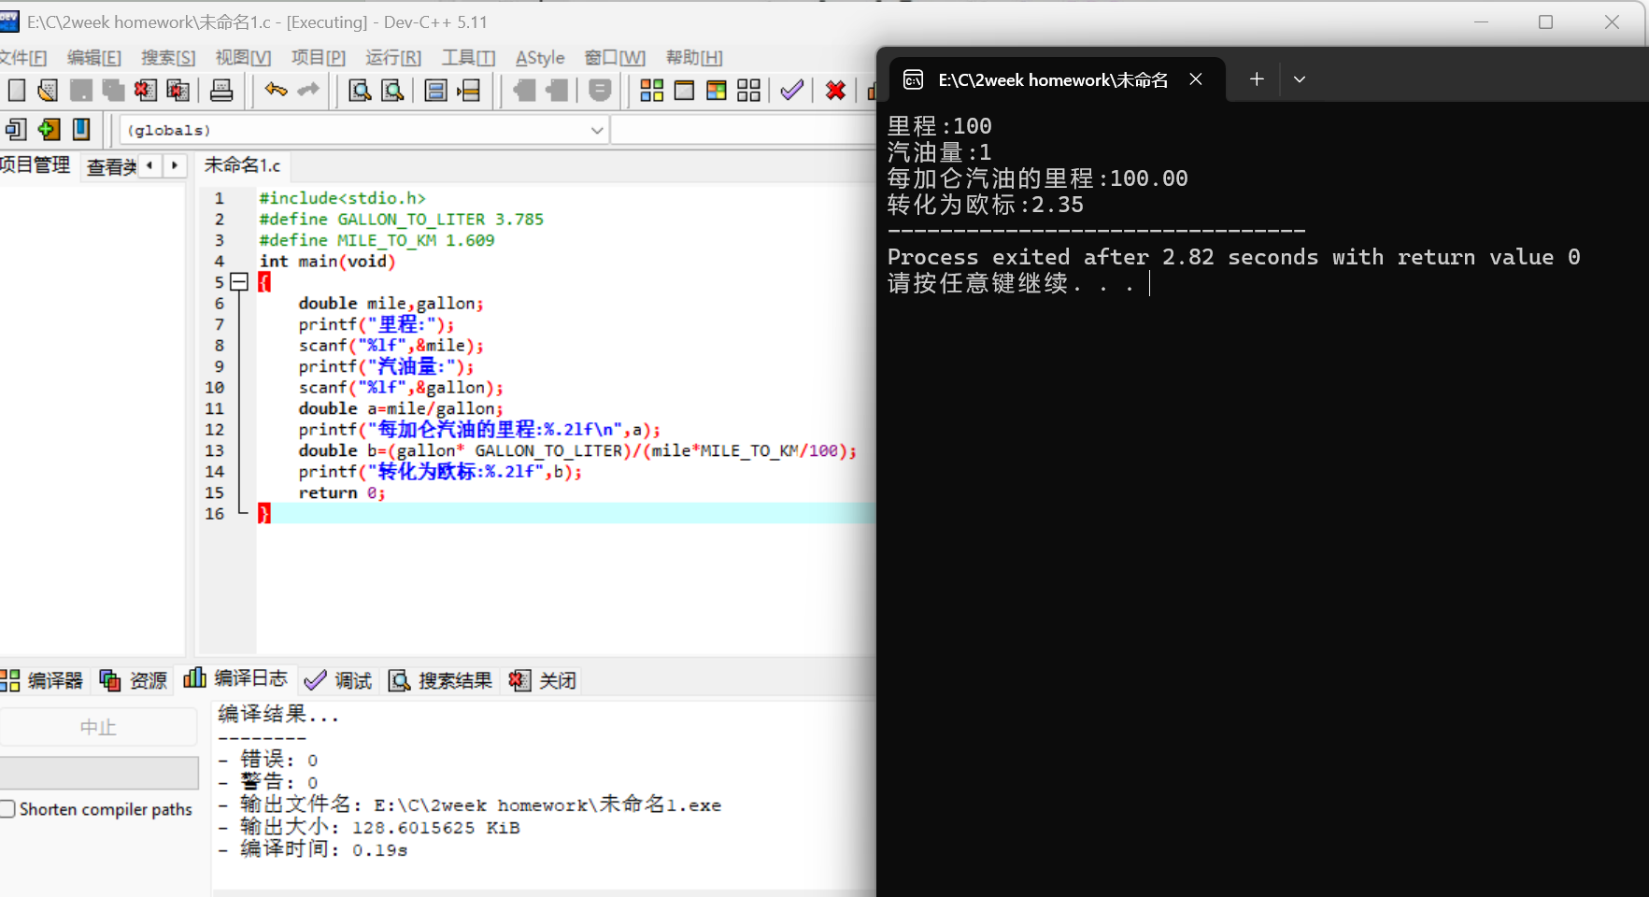The image size is (1649, 897).
Task: Open the 帮助[H] menu
Action: coord(694,58)
